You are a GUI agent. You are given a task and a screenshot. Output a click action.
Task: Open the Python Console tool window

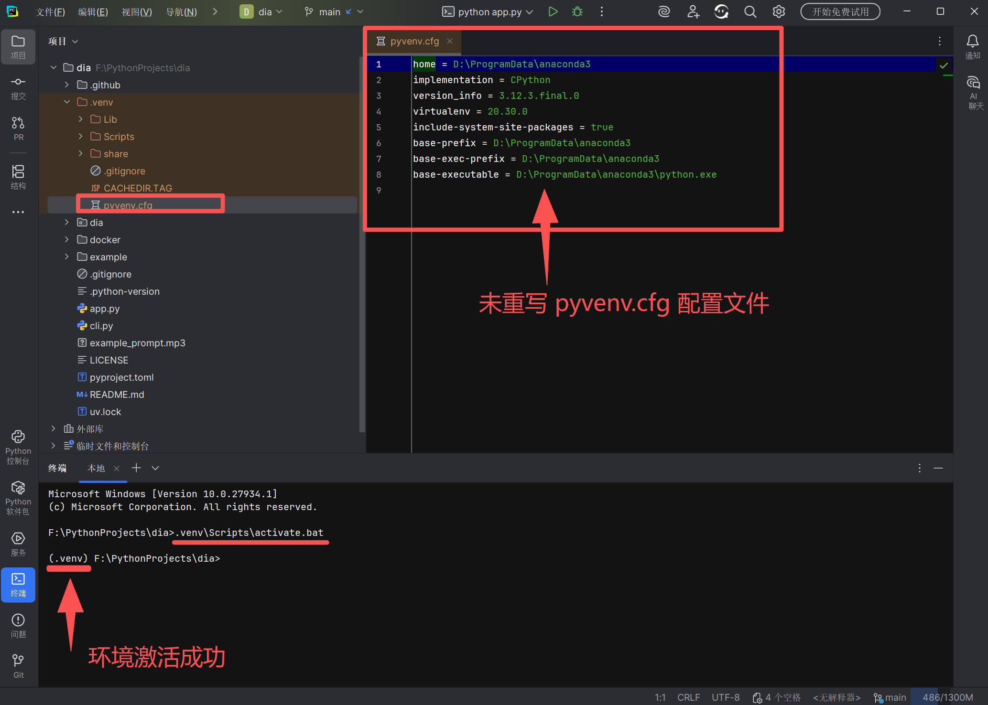pyautogui.click(x=18, y=448)
